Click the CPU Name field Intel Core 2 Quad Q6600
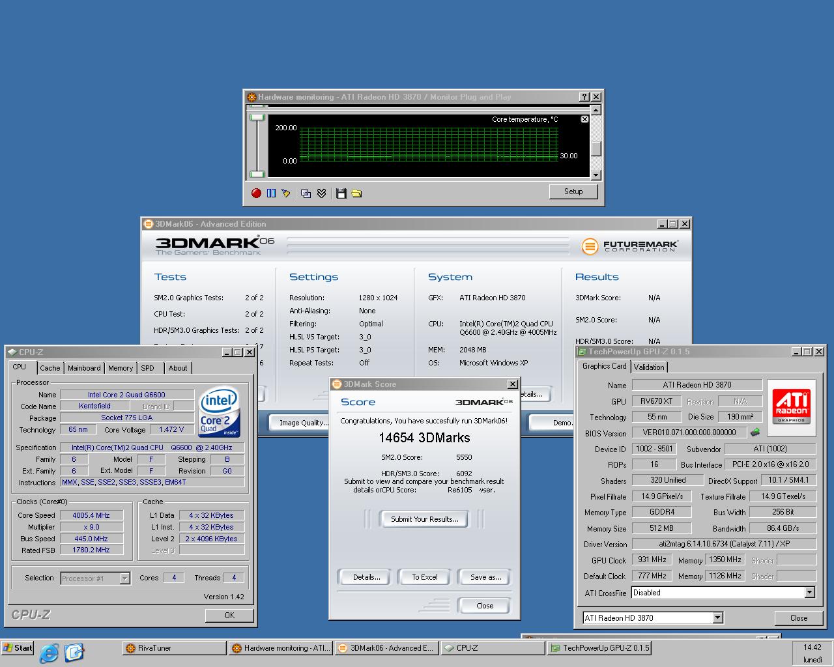 (x=126, y=395)
